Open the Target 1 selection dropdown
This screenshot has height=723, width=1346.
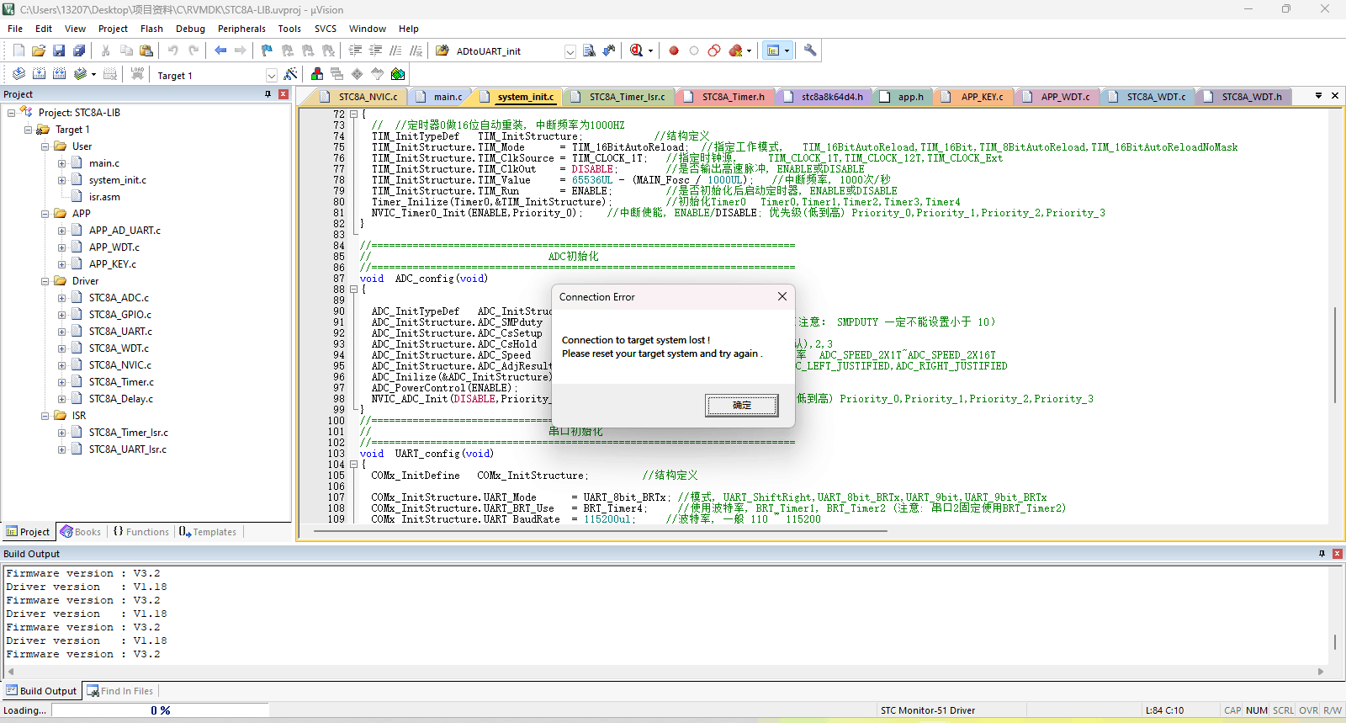click(271, 75)
